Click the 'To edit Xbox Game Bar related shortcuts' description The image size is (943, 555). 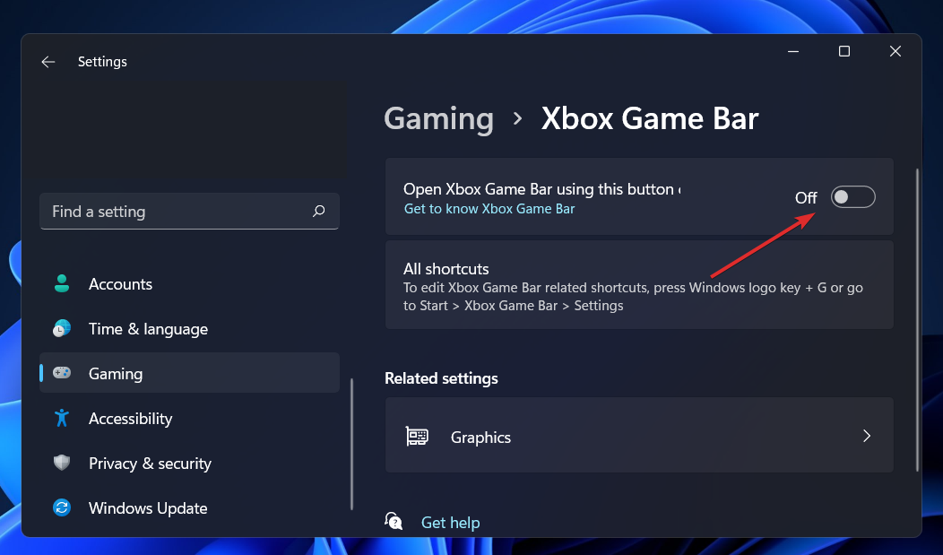[x=633, y=297]
